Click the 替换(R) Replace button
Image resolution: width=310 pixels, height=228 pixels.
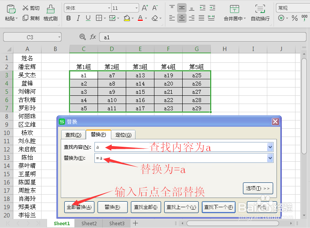[x=112, y=207]
